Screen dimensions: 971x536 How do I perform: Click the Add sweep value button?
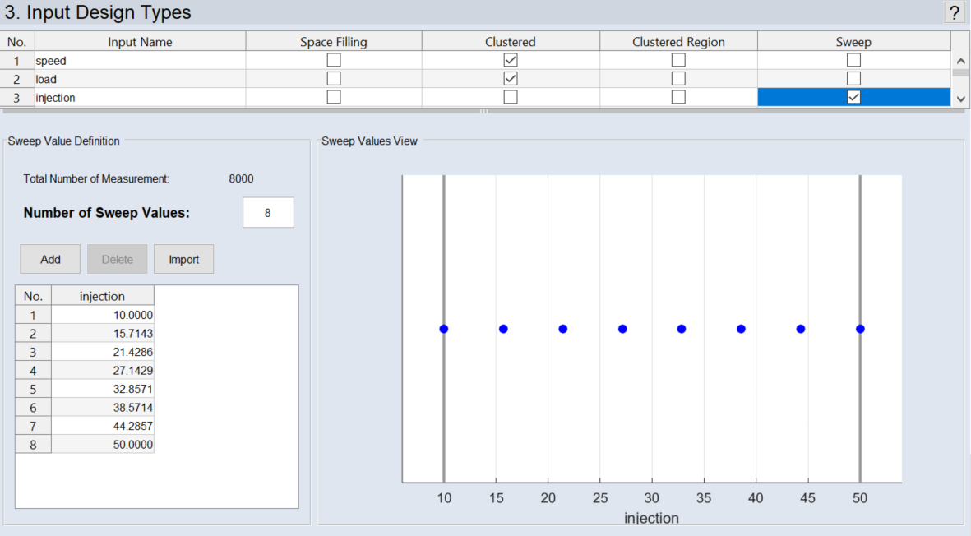click(50, 259)
